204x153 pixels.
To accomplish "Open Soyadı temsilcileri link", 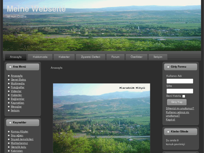I will (x=22, y=139).
